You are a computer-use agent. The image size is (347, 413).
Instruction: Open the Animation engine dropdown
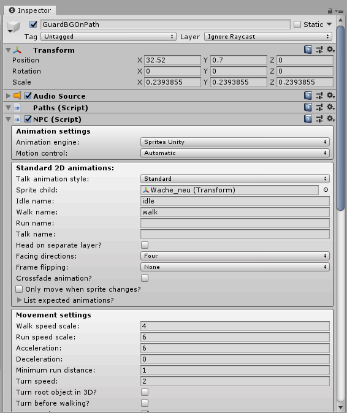click(235, 142)
